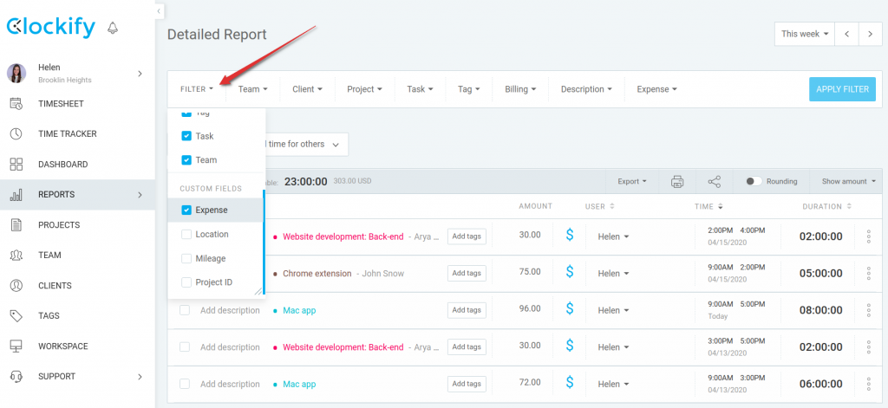
Task: Open the FILTER dropdown
Action: pos(197,89)
